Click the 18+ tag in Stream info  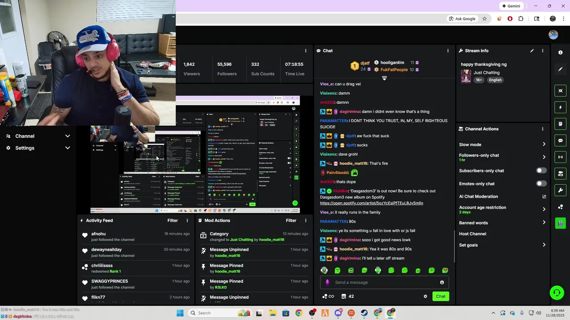click(x=479, y=80)
